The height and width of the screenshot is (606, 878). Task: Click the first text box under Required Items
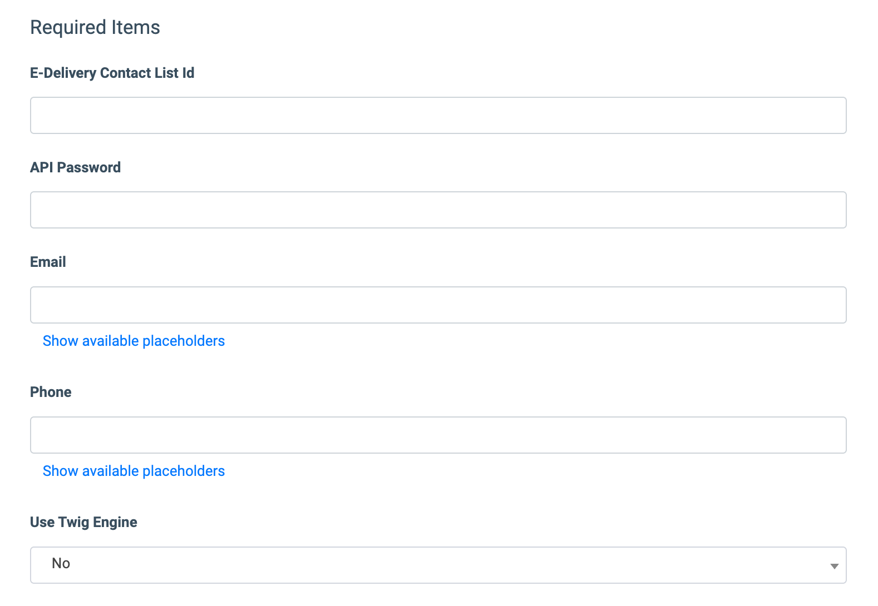438,116
